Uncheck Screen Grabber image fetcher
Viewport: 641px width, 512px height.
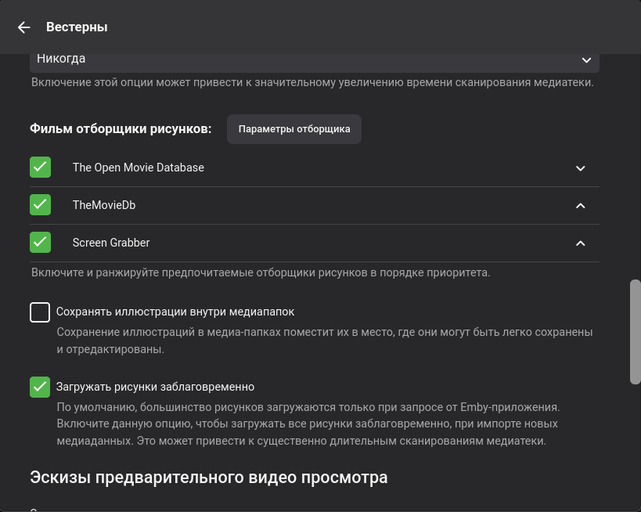[x=40, y=243]
